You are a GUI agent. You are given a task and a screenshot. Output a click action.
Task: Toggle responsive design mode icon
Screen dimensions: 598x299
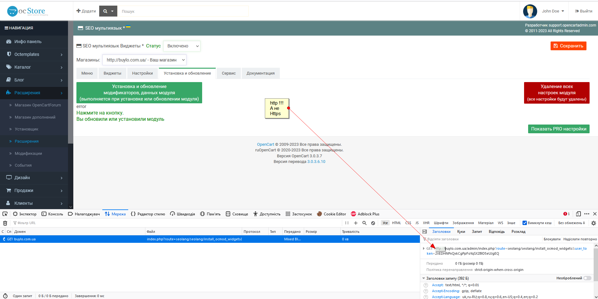pos(578,214)
